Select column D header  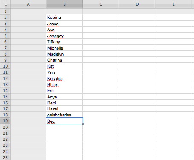[x=137, y=4]
